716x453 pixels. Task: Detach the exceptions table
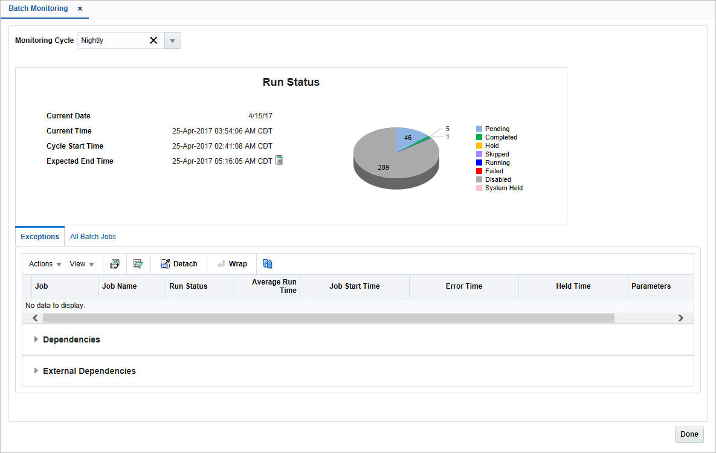point(179,263)
